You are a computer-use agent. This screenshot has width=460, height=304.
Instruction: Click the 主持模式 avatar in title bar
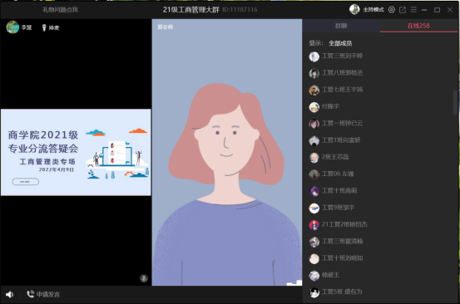tap(354, 9)
